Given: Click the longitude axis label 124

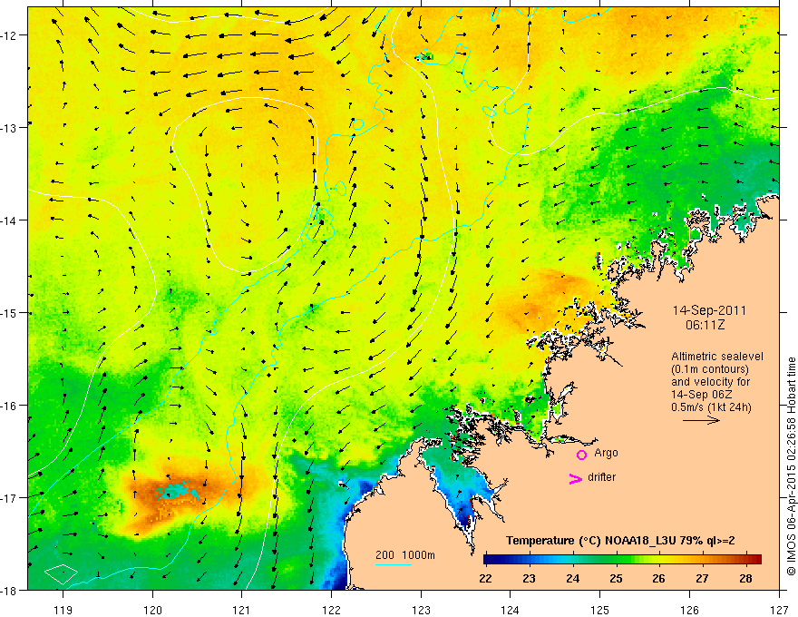Looking at the screenshot, I should pos(510,610).
